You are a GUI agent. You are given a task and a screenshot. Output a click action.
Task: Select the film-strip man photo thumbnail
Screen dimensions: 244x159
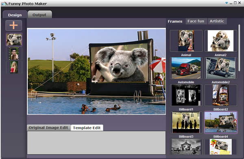pyautogui.click(x=14, y=54)
